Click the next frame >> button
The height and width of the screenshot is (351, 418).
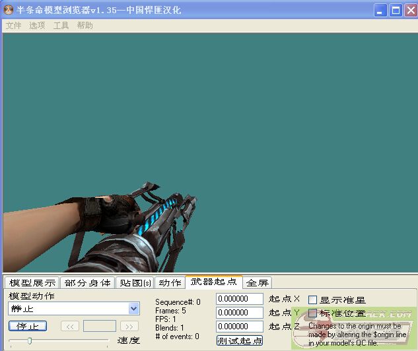point(129,326)
